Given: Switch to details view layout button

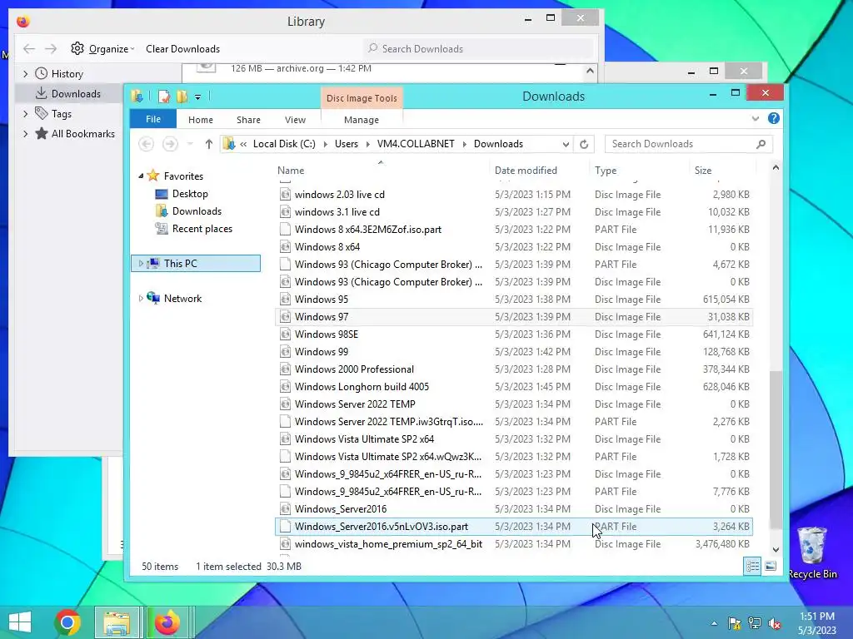Looking at the screenshot, I should coord(752,566).
